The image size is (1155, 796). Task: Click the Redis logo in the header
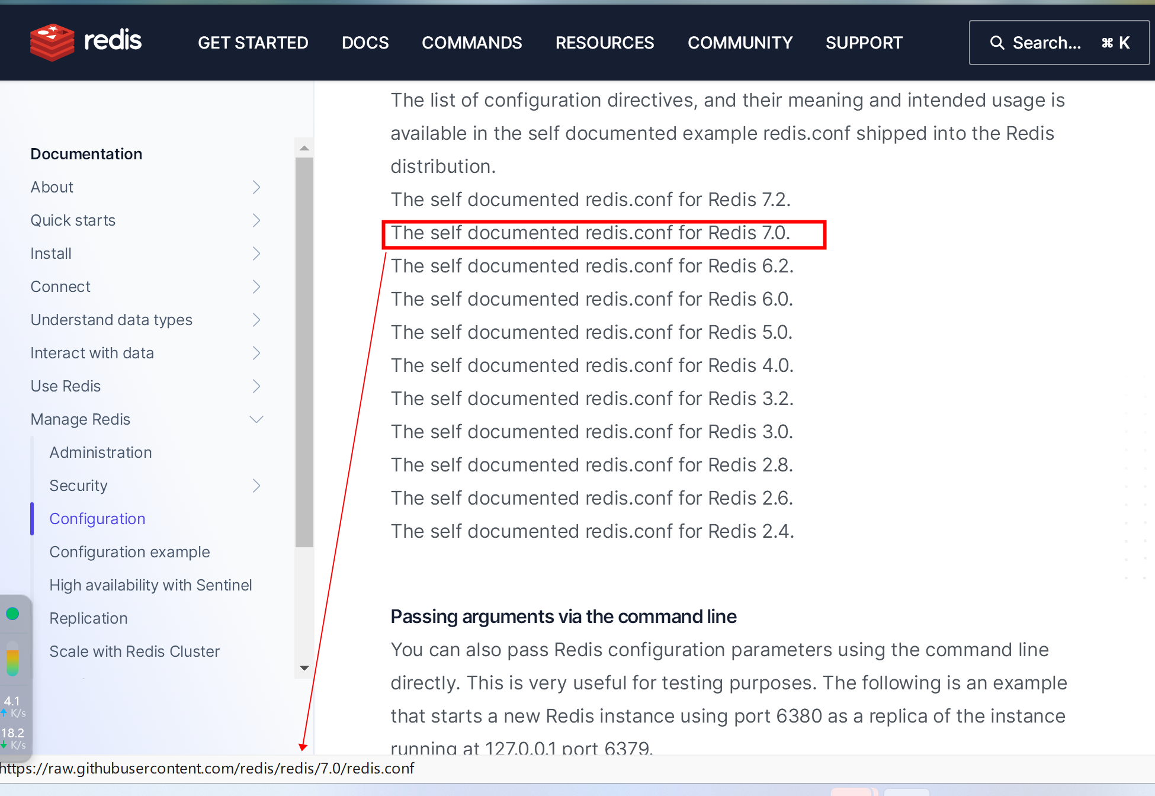coord(85,41)
